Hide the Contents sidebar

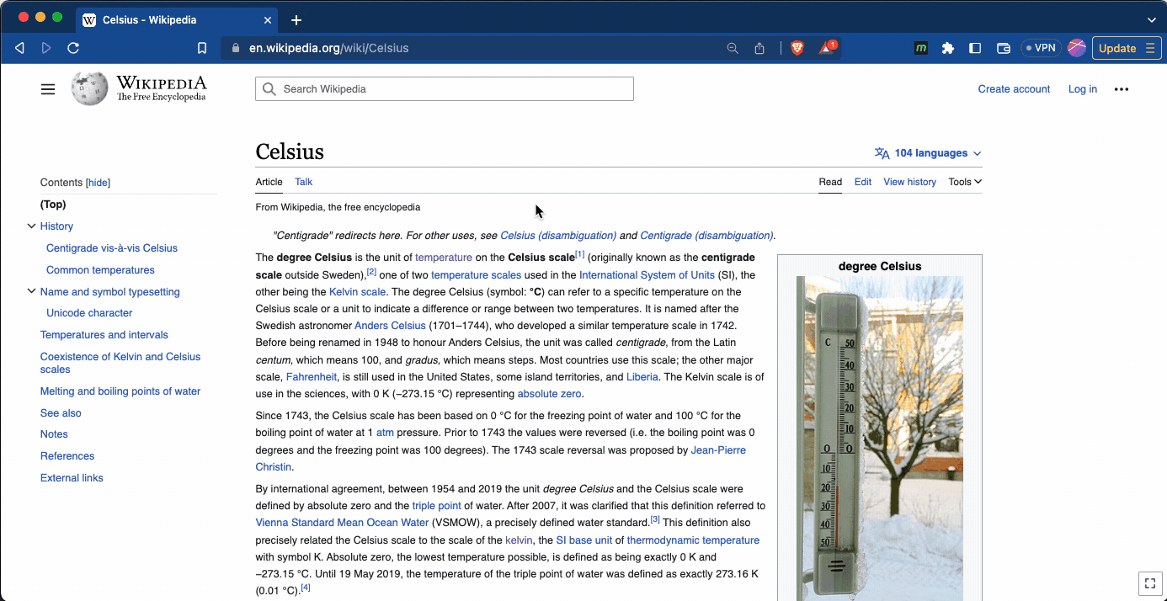coord(98,183)
